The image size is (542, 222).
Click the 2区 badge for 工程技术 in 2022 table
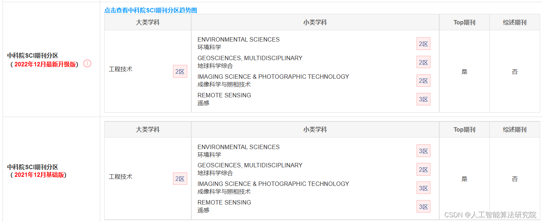point(180,71)
